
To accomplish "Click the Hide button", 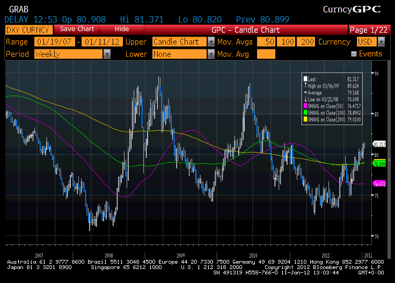I will pyautogui.click(x=122, y=29).
